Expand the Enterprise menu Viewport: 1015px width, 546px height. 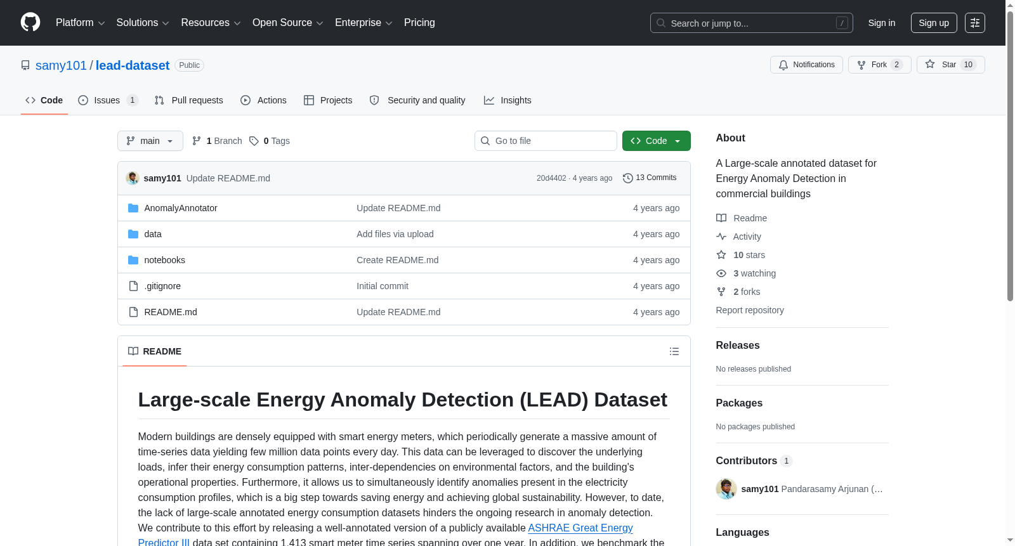363,23
